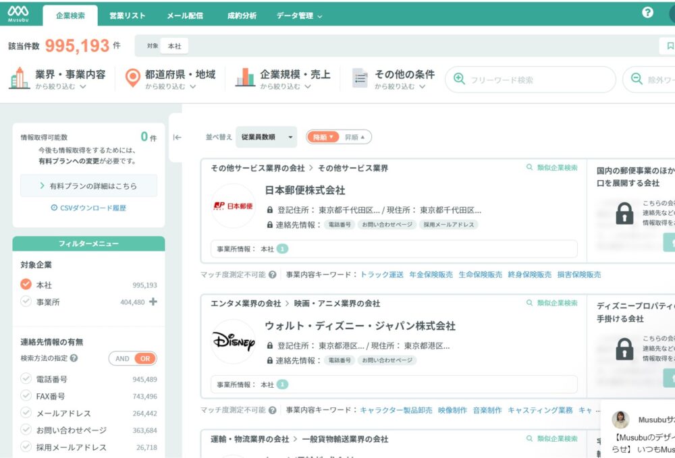Click the help icon beside 日本郵便 マッチ度測定不可能
This screenshot has width=675, height=458.
pyautogui.click(x=273, y=275)
